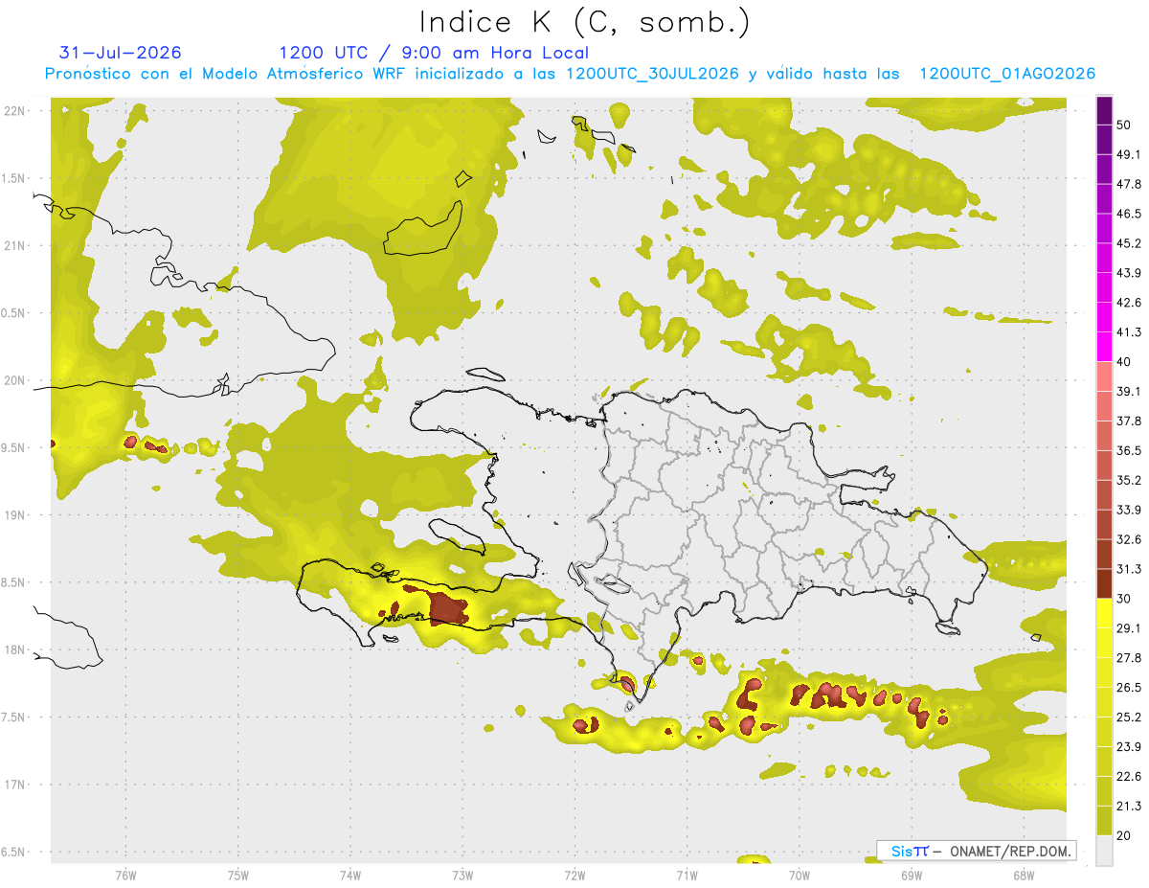
Task: Click the "Pronóstico con el Modelo Atmosférico WRF" line
Action: [570, 74]
